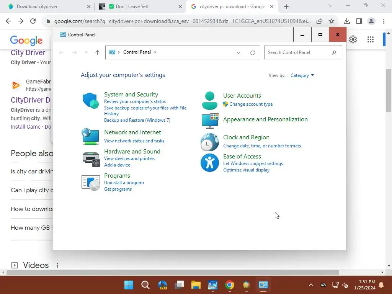Open System and Security shield icon

(90, 101)
